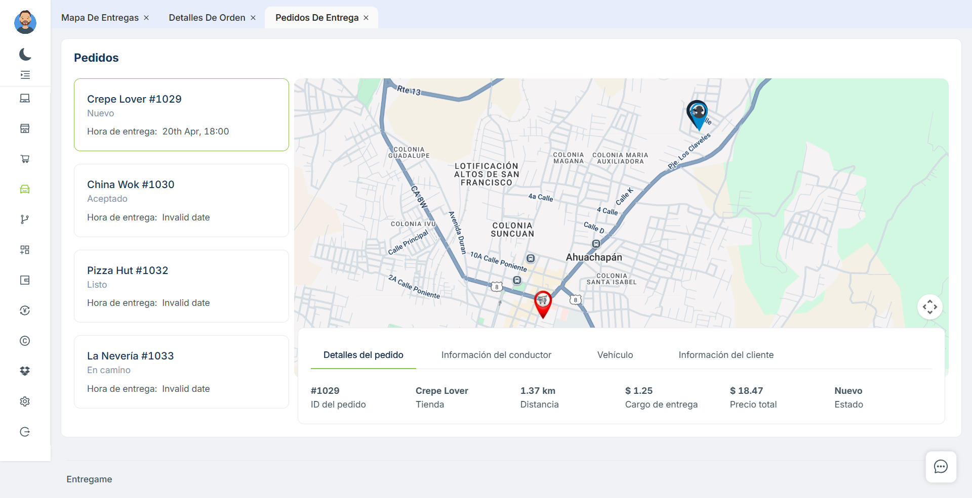Select the Pizza Hut #1032 order card
Image resolution: width=972 pixels, height=498 pixels.
click(181, 286)
